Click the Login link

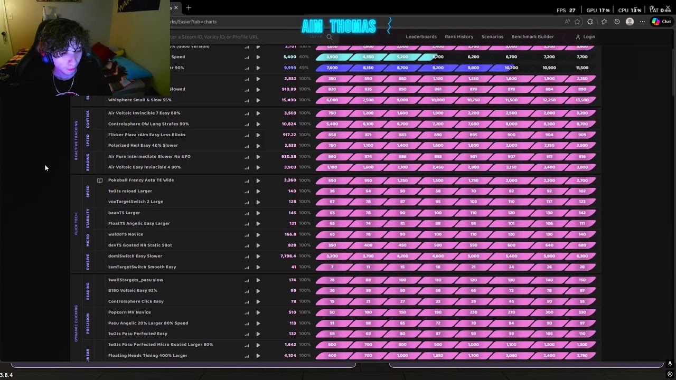[x=585, y=37]
